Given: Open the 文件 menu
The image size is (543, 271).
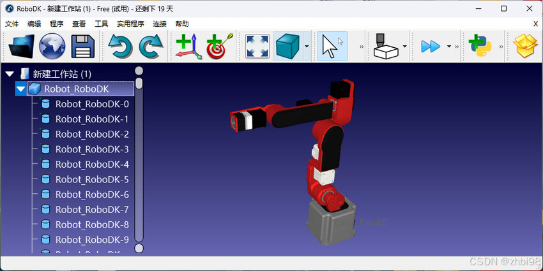Looking at the screenshot, I should click(x=11, y=24).
